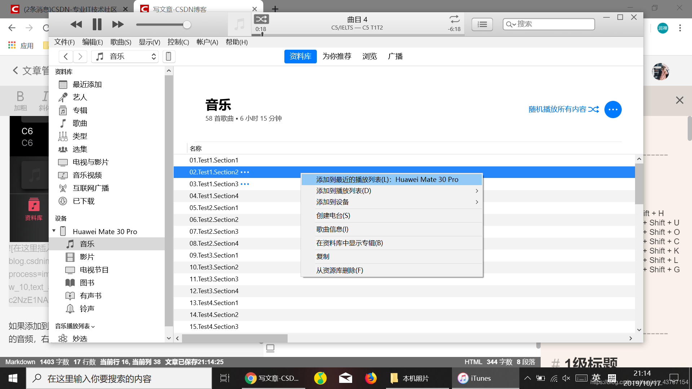Viewport: 692px width, 389px height.
Task: Choose 复制 in context menu
Action: (392, 257)
